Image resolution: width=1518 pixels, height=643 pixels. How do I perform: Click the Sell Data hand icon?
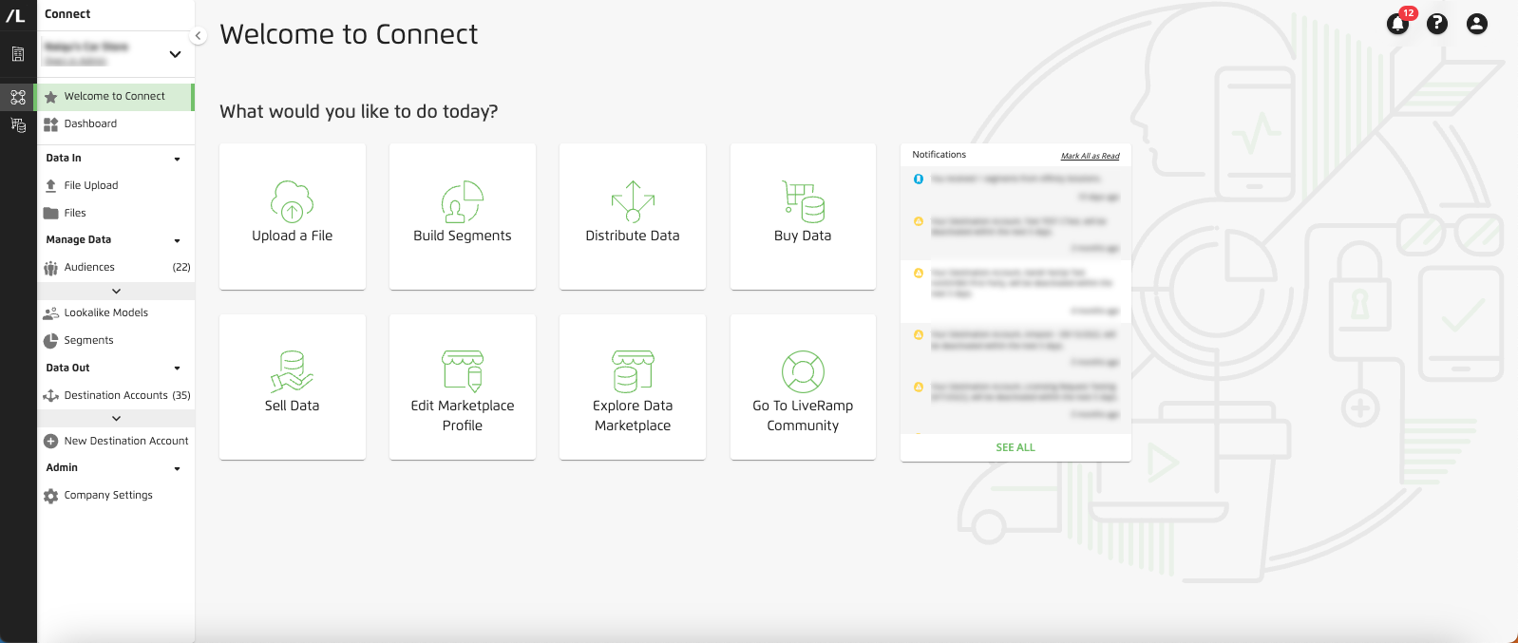coord(292,371)
